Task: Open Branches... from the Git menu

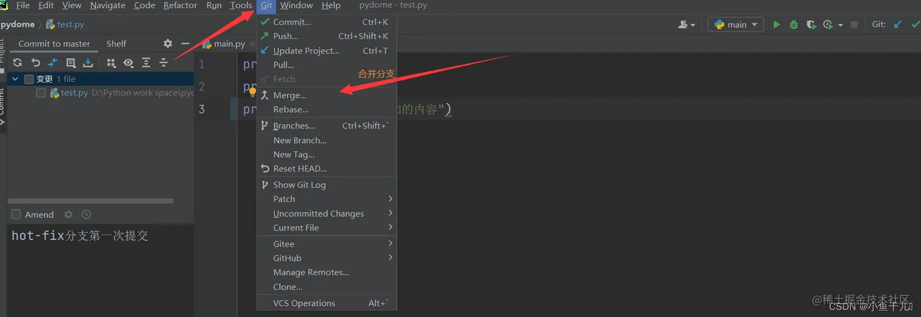Action: (x=327, y=126)
